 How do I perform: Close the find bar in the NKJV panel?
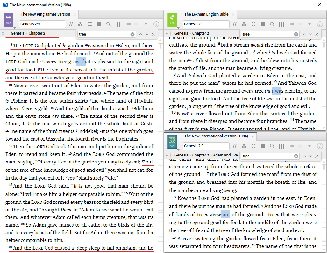pyautogui.click(x=153, y=34)
